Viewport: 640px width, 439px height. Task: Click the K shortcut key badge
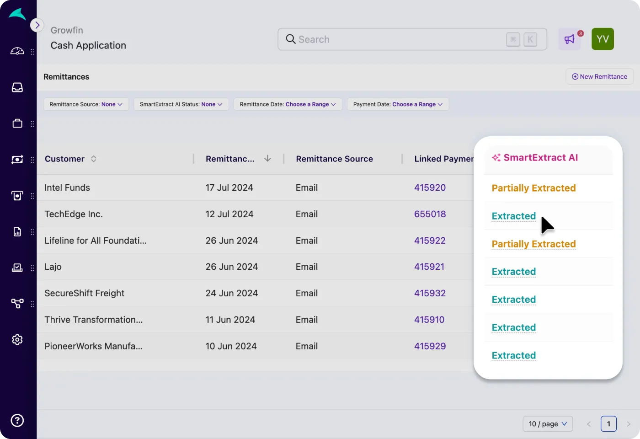pos(530,39)
